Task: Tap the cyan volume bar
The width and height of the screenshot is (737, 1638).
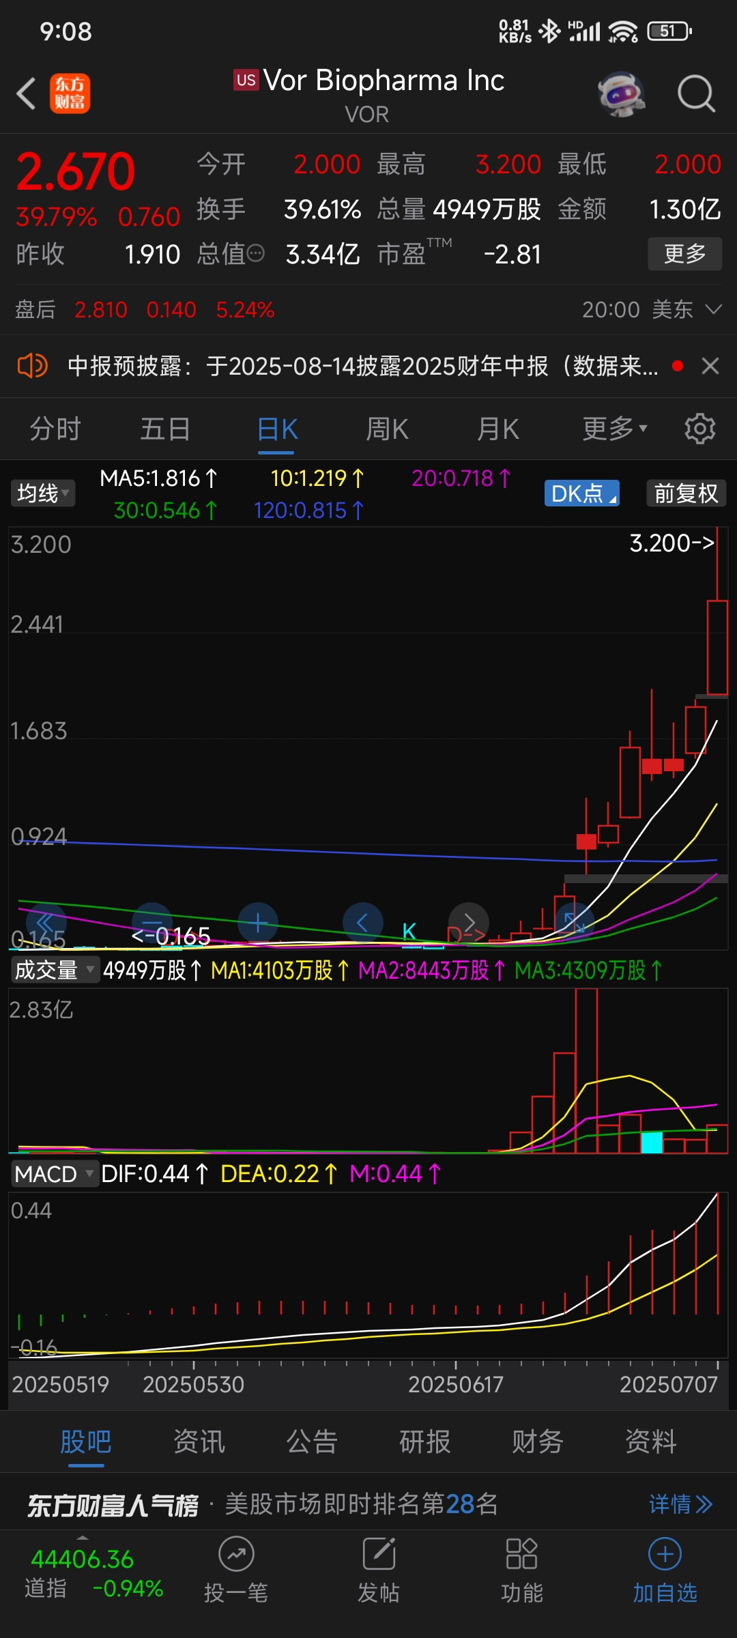Action: coord(652,1143)
